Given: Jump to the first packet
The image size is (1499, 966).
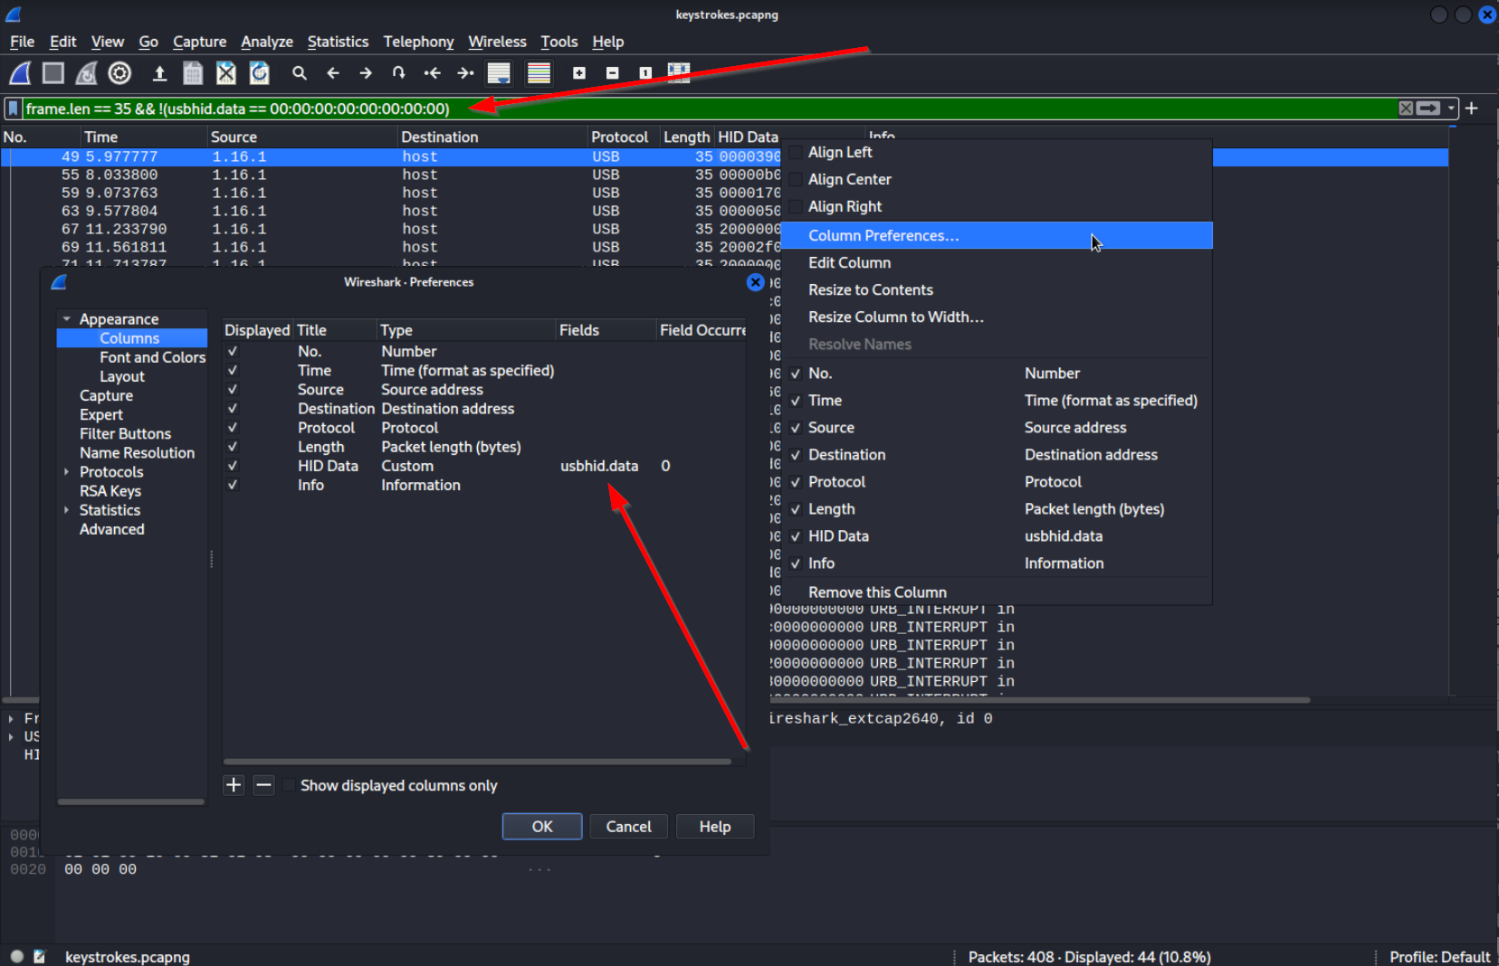Looking at the screenshot, I should tap(433, 73).
